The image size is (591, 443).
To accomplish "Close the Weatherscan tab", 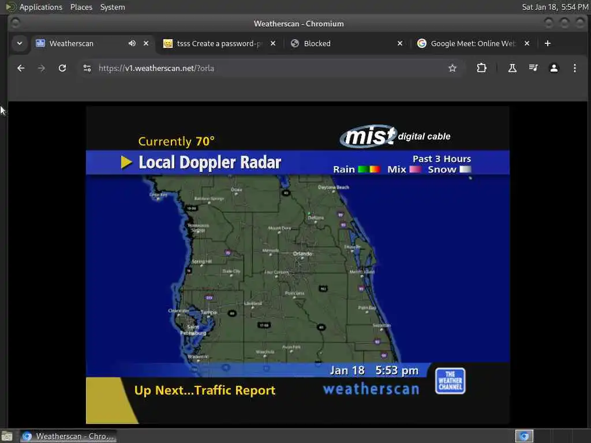I will tap(146, 43).
